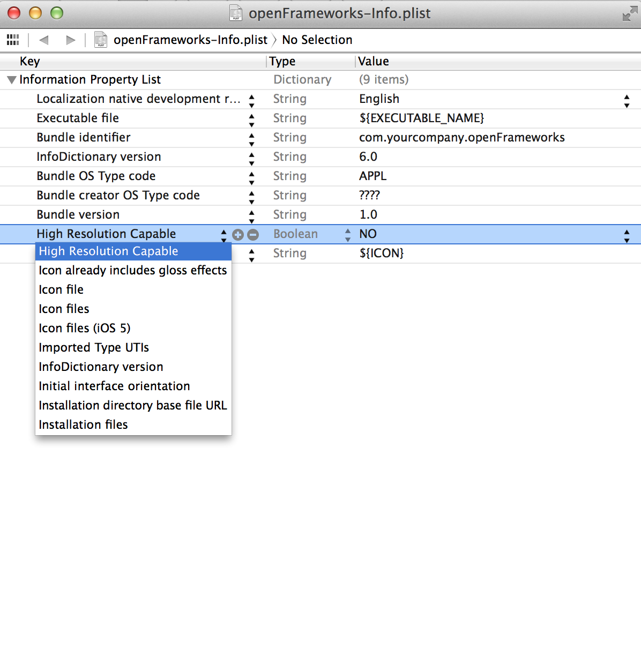641x670 pixels.
Task: Choose Installation files option
Action: pos(133,425)
